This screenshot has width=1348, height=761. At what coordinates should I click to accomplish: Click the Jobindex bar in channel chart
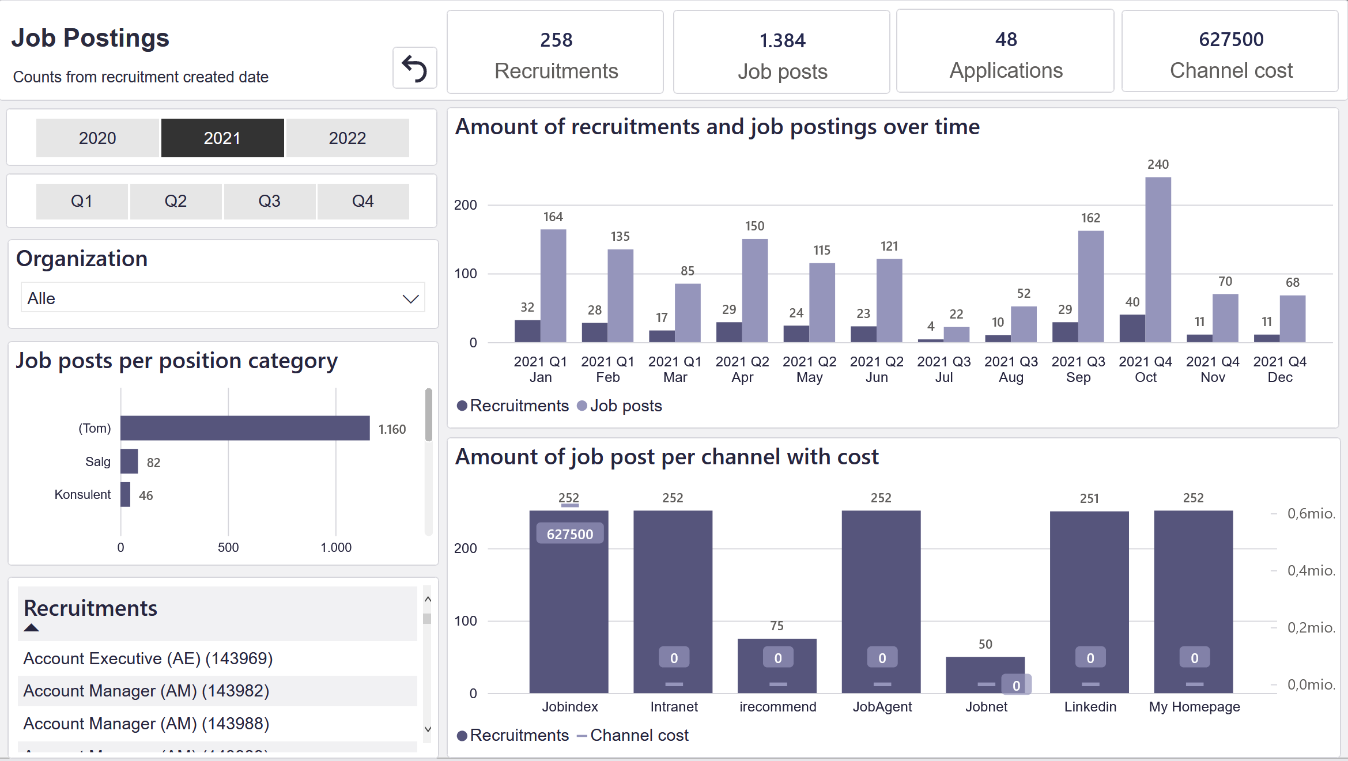[x=569, y=601]
